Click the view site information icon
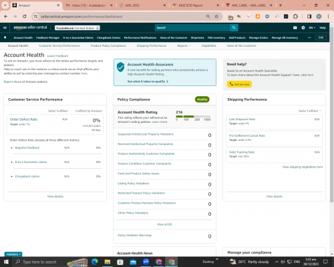The width and height of the screenshot is (334, 267). [x=35, y=17]
